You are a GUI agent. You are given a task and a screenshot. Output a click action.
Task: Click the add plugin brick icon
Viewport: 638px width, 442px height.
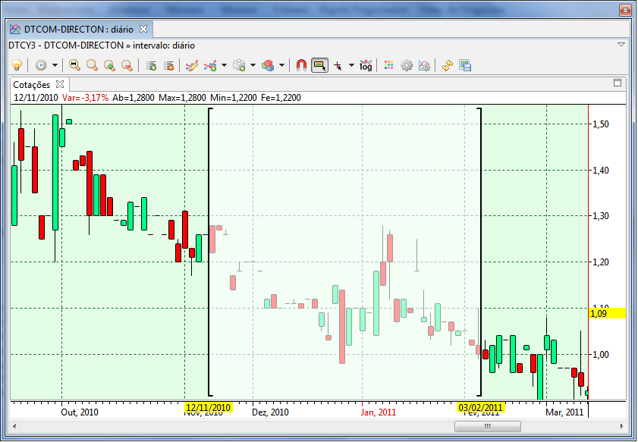pos(239,65)
